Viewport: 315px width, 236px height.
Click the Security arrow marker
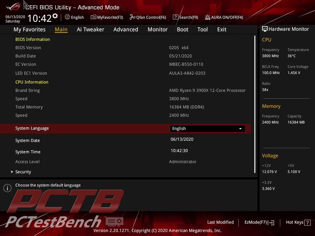point(12,172)
